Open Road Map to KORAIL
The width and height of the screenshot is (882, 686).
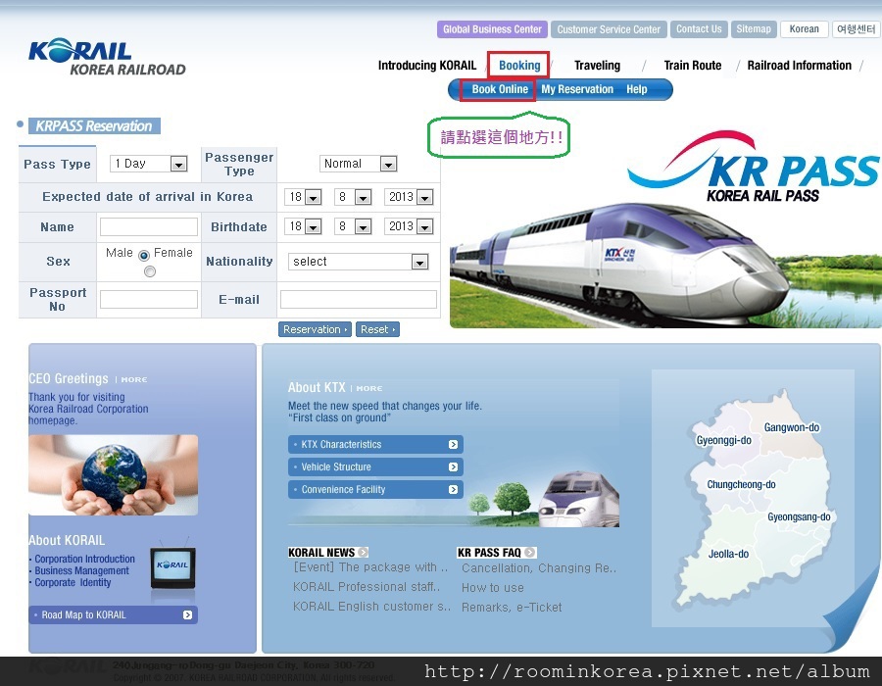click(113, 614)
